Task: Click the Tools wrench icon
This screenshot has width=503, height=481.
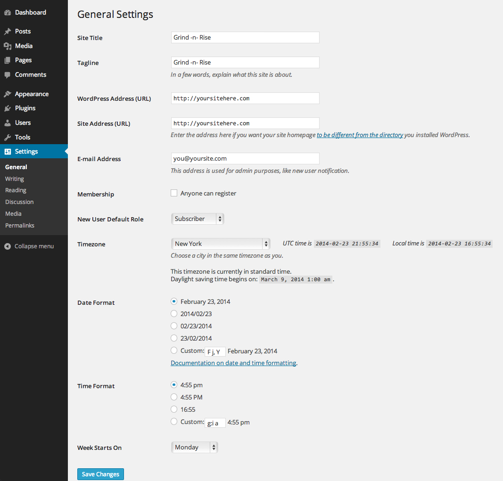Action: 8,138
